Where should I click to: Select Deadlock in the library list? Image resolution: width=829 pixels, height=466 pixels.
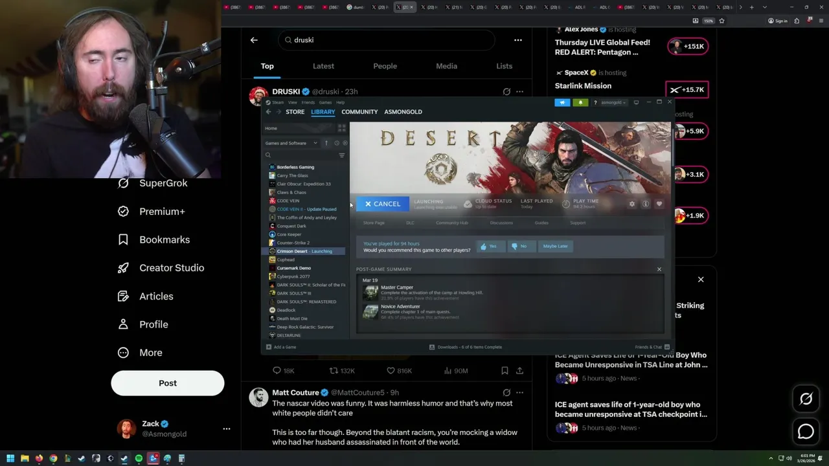pos(286,310)
